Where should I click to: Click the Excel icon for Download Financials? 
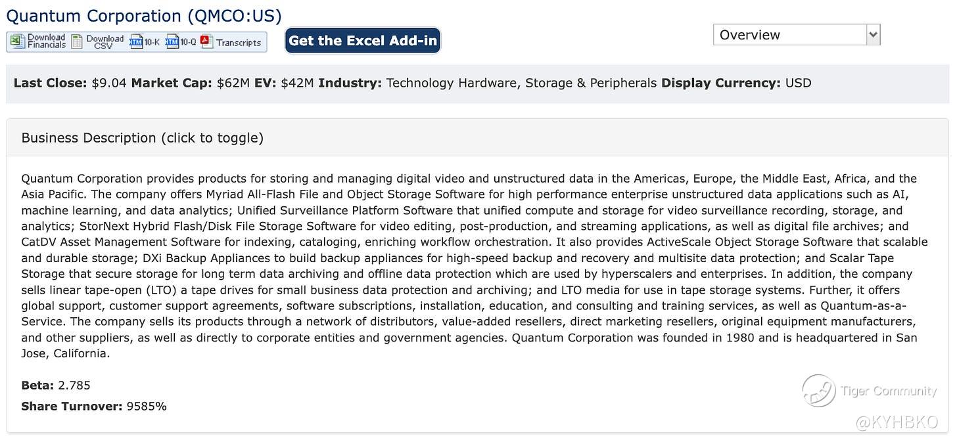(x=17, y=42)
